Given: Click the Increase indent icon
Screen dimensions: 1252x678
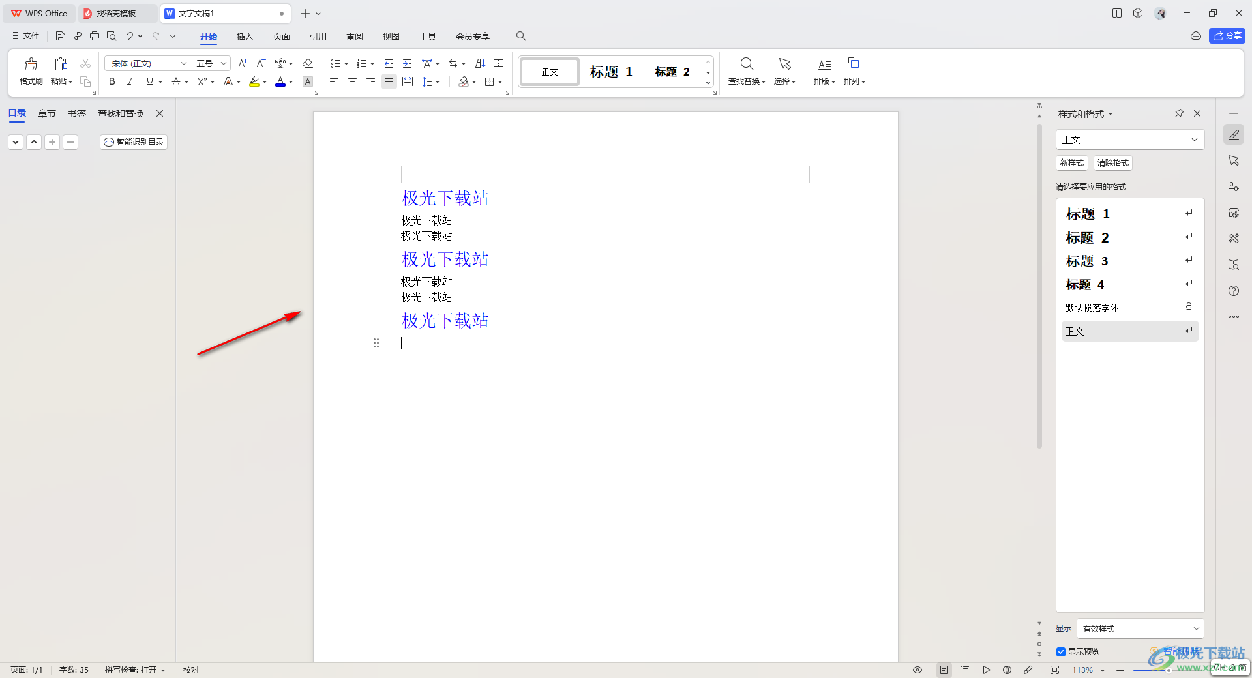Looking at the screenshot, I should [407, 63].
